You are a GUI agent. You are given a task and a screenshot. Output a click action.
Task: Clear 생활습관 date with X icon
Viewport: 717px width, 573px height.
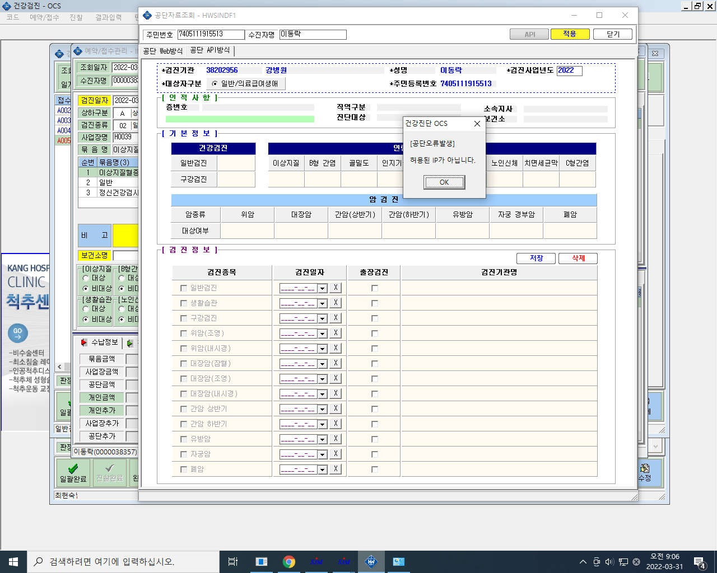[x=336, y=303]
